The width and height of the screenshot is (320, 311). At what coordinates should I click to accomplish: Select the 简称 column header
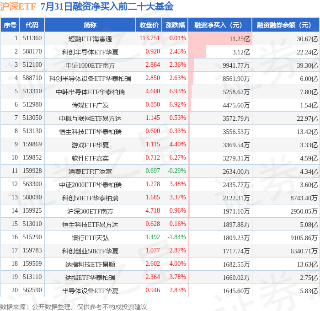coord(90,25)
